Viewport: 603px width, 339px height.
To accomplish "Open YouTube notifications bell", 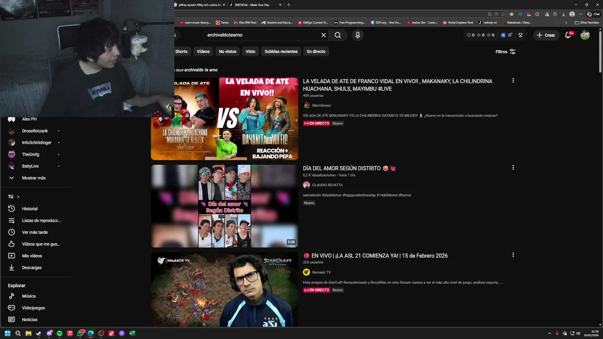I will [x=568, y=35].
